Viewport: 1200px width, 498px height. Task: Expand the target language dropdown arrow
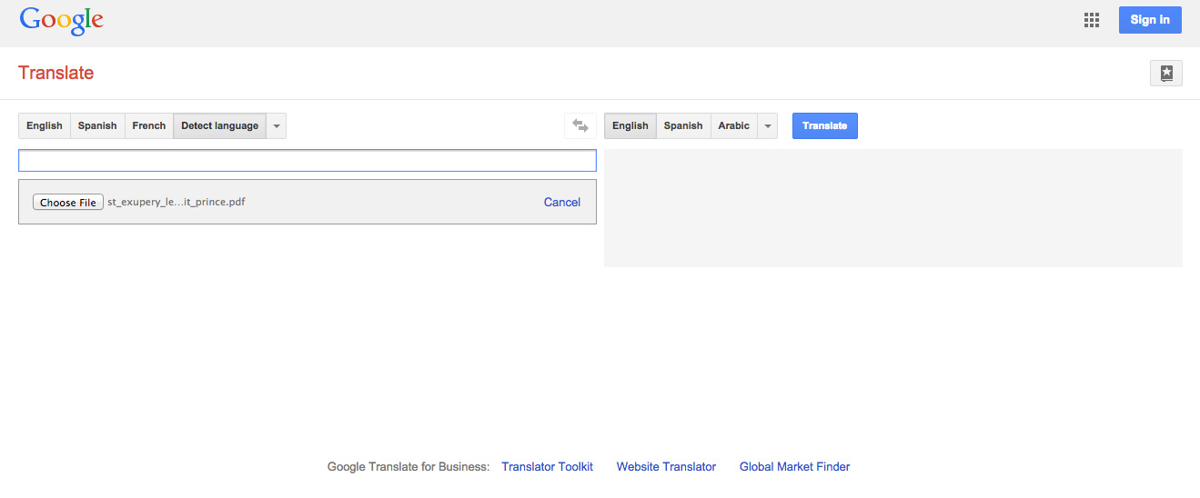[768, 126]
